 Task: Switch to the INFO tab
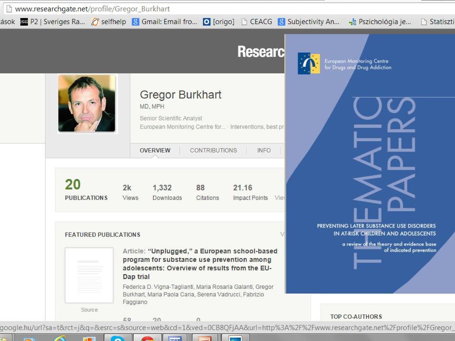click(264, 151)
